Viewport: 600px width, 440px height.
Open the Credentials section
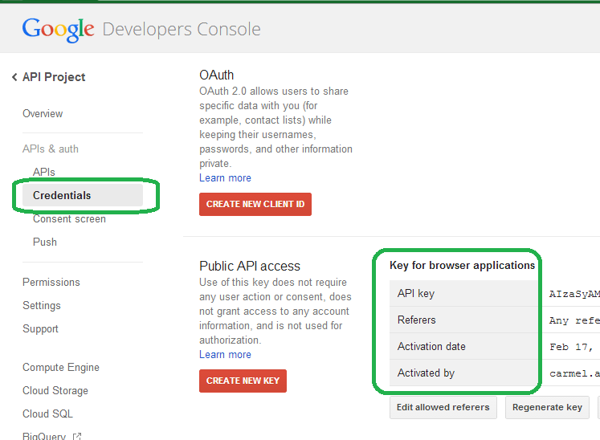(62, 196)
